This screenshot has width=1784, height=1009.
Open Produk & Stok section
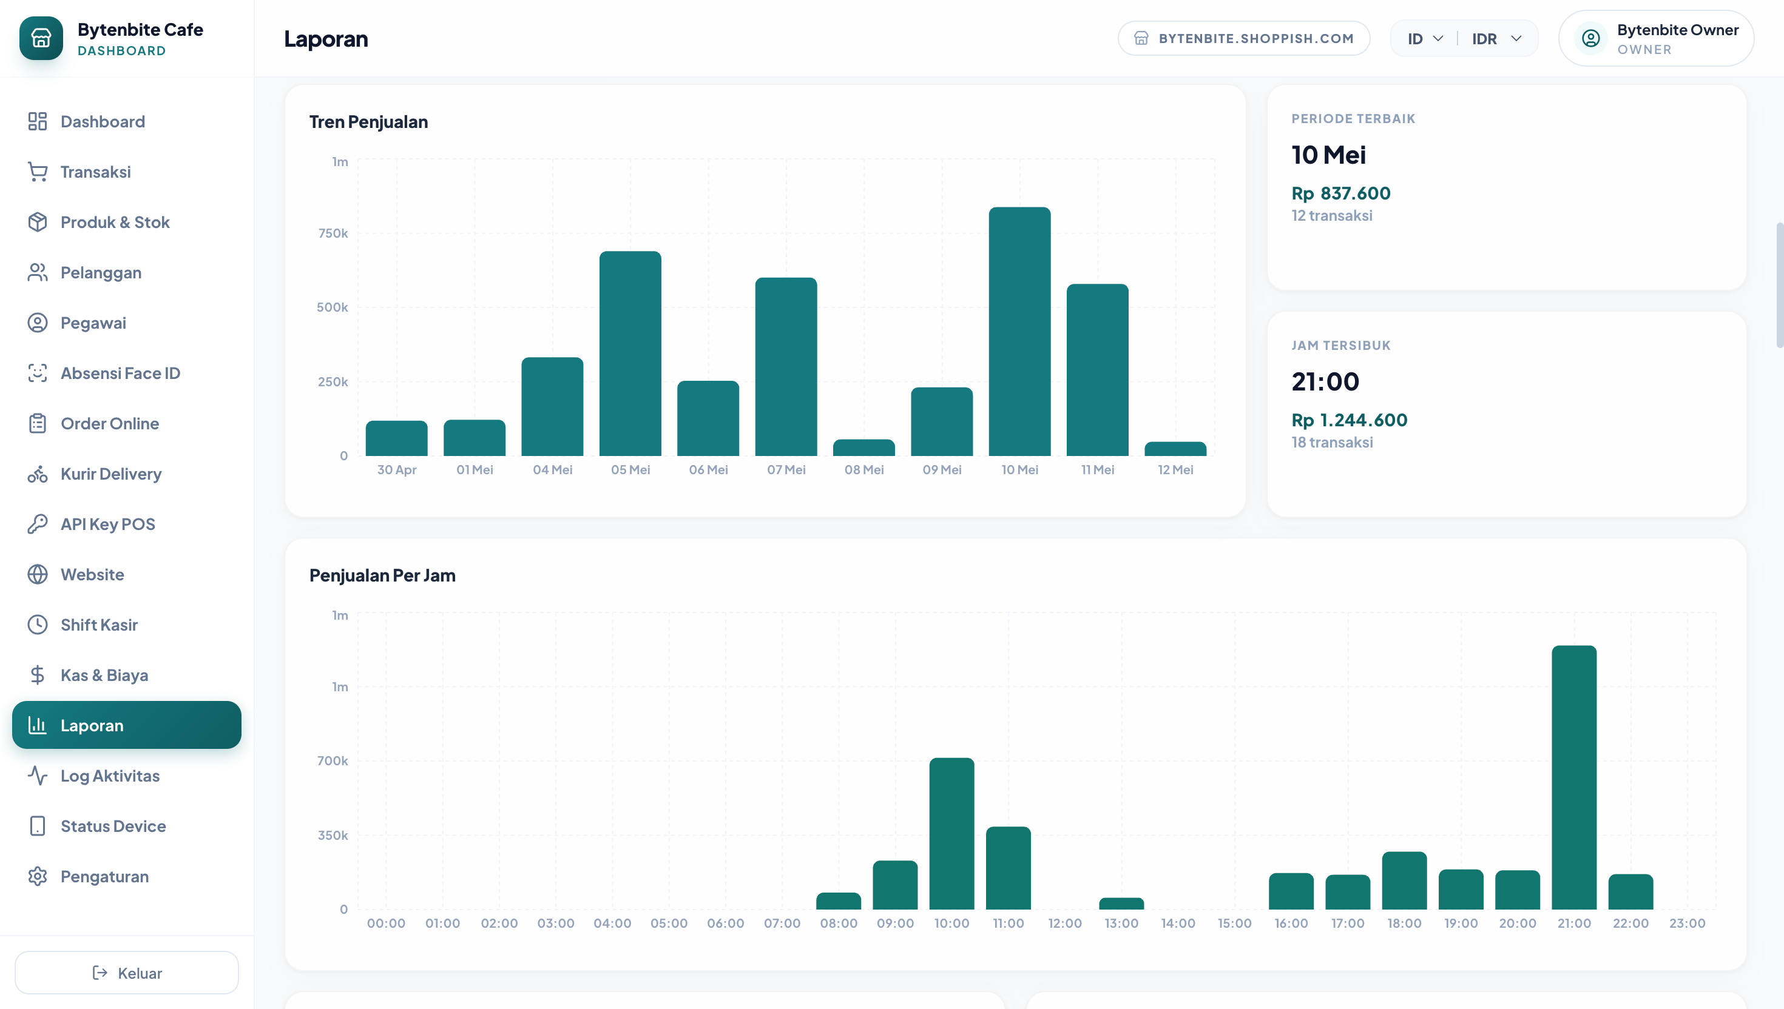[127, 222]
